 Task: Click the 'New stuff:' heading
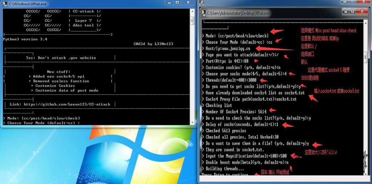point(58,72)
